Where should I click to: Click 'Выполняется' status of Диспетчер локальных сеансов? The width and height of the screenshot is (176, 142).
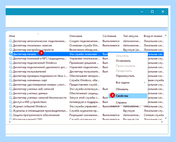(x=111, y=45)
